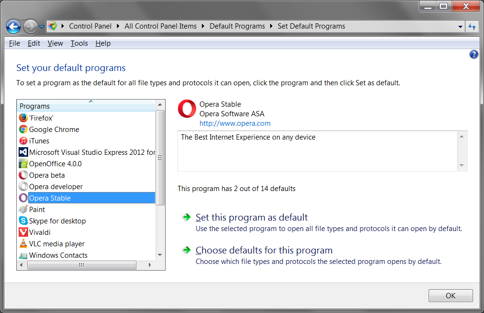The image size is (484, 313).
Task: Select Google Chrome from the list
Action: (x=53, y=129)
